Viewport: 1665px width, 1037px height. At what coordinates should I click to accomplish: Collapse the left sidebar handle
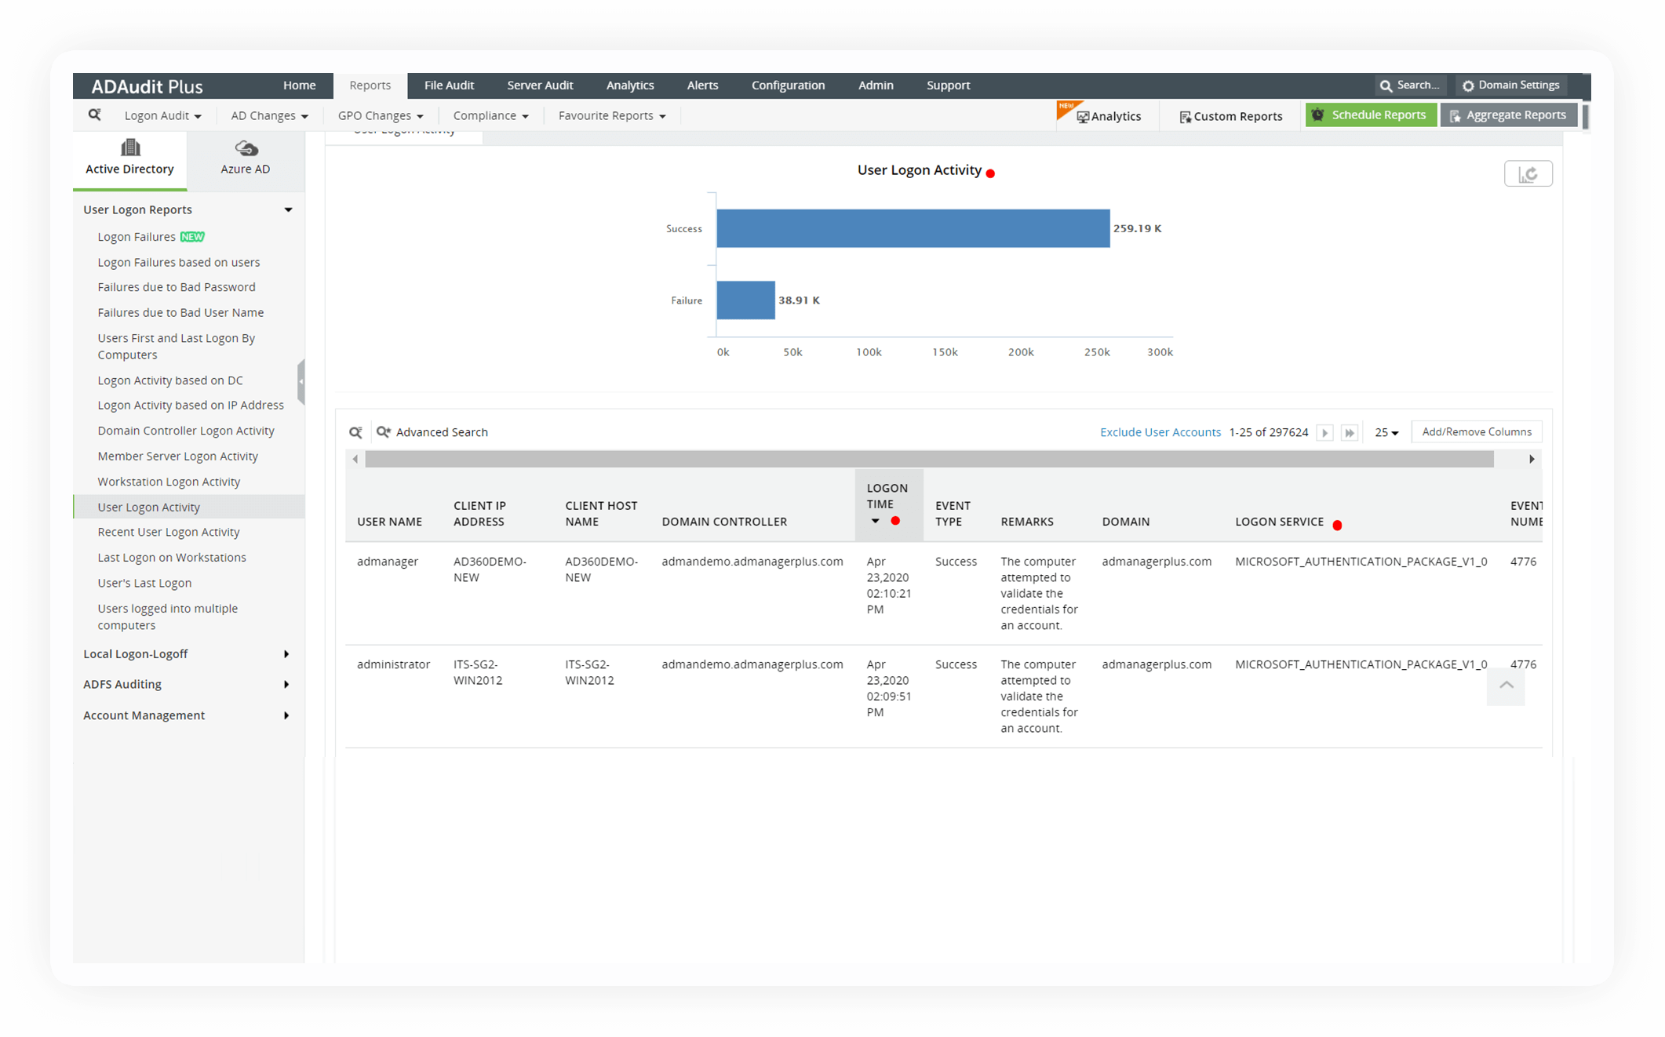(x=301, y=382)
